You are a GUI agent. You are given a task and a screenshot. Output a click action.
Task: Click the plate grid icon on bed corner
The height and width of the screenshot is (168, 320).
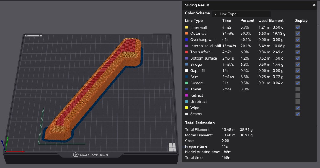(172, 147)
